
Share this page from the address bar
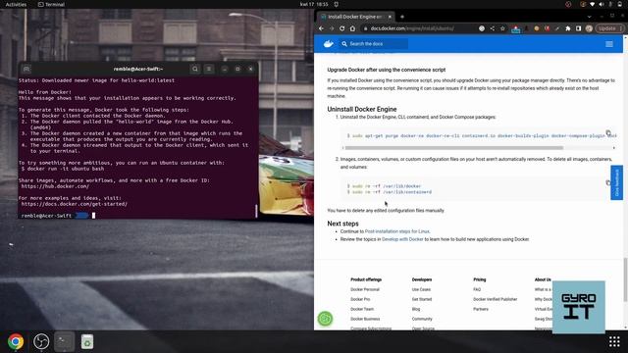coord(493,28)
